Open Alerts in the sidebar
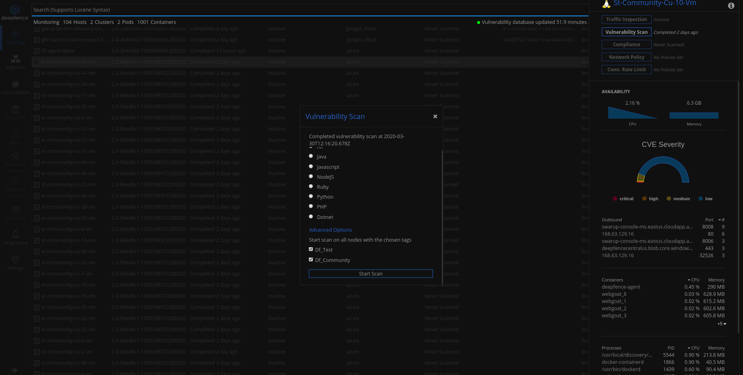743x375 pixels. tap(16, 138)
